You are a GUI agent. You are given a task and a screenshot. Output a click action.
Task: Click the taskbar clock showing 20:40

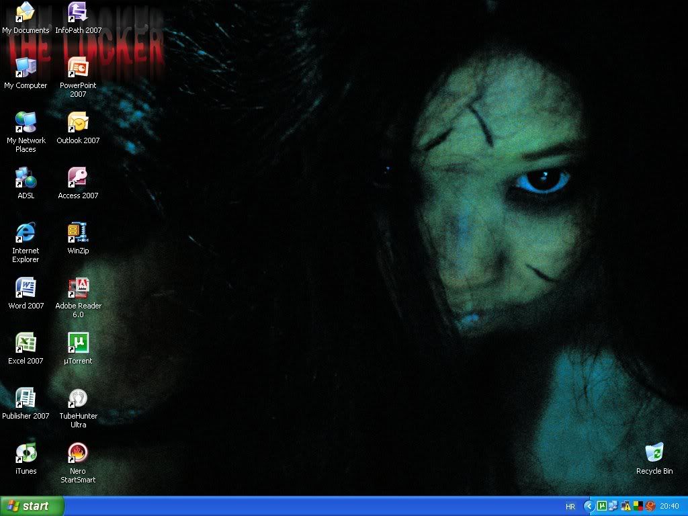coord(669,507)
